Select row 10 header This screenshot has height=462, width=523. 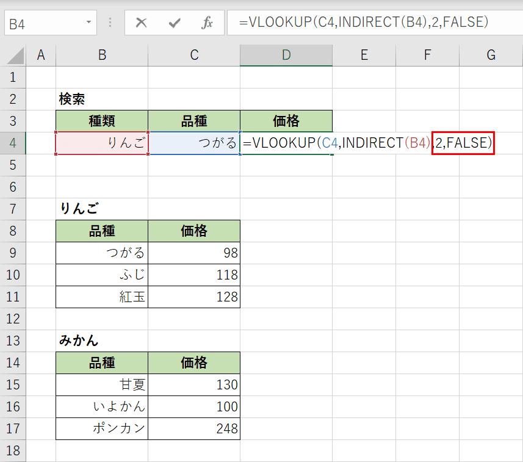(x=13, y=275)
